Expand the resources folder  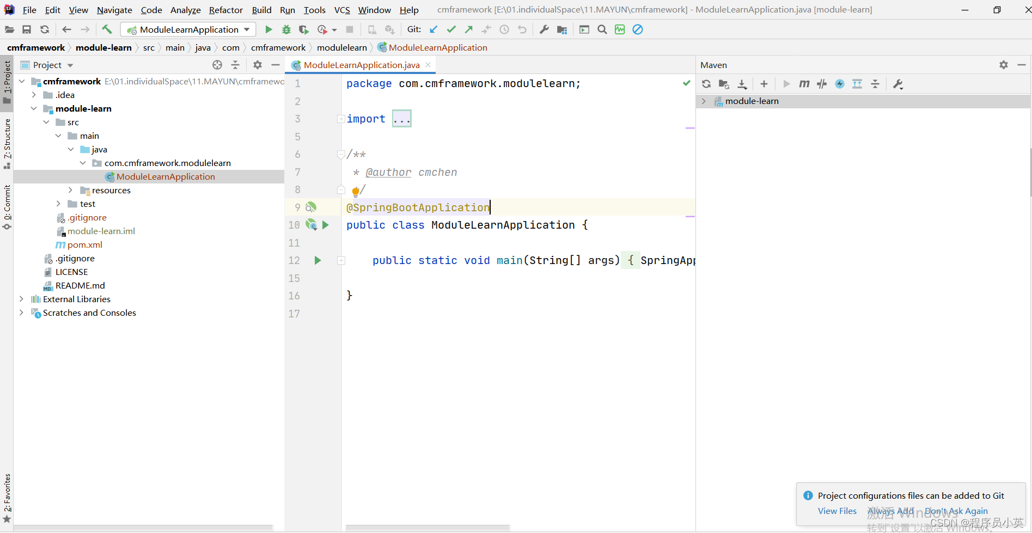(x=70, y=190)
